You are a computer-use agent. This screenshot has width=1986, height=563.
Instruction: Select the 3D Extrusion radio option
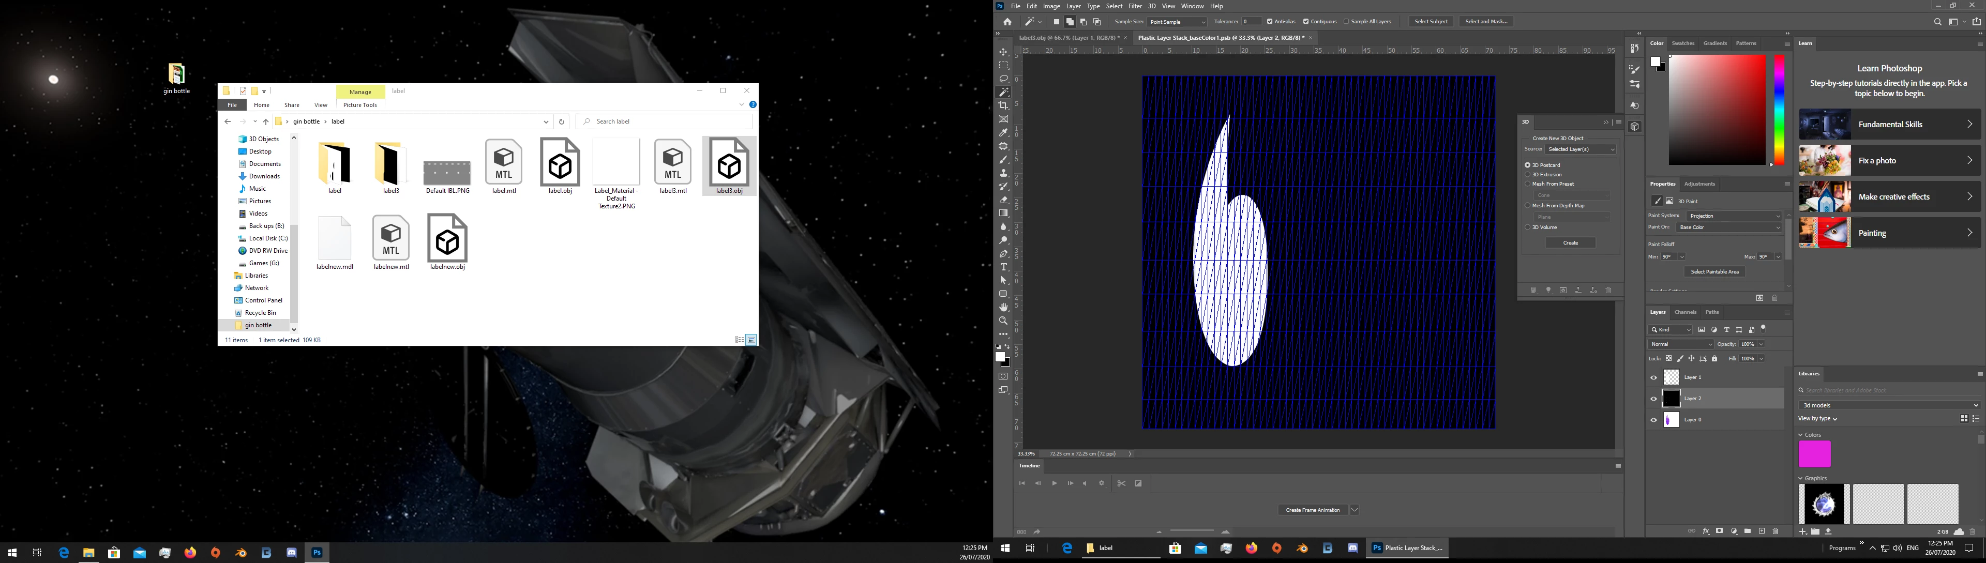1527,175
